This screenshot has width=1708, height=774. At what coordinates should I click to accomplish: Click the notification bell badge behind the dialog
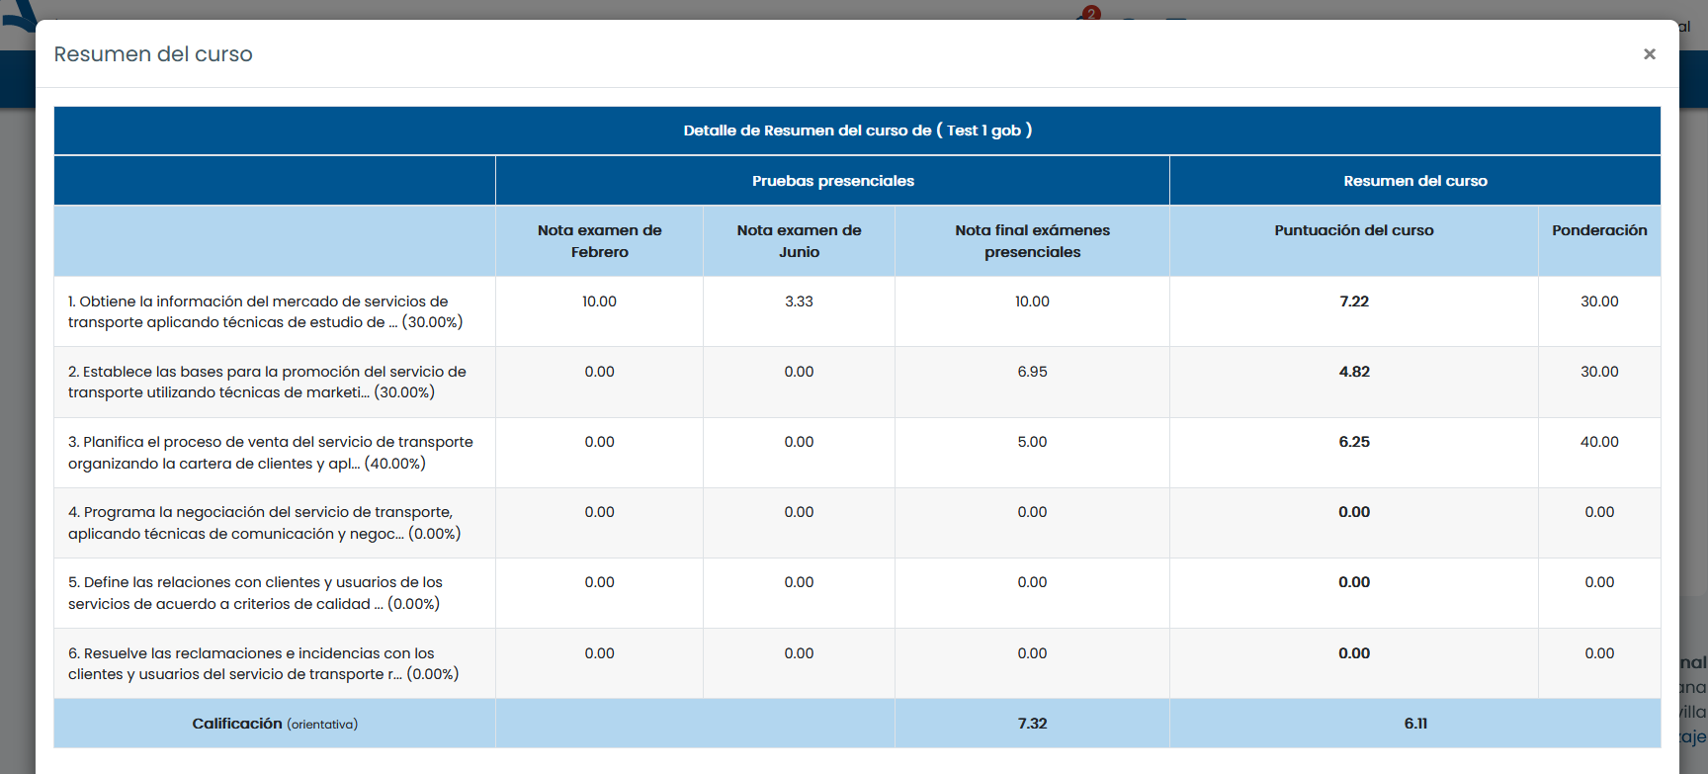[x=1091, y=13]
